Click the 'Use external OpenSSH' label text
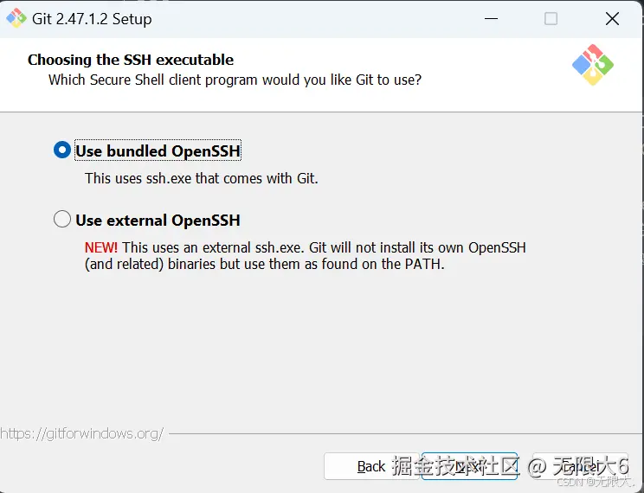 pos(158,221)
